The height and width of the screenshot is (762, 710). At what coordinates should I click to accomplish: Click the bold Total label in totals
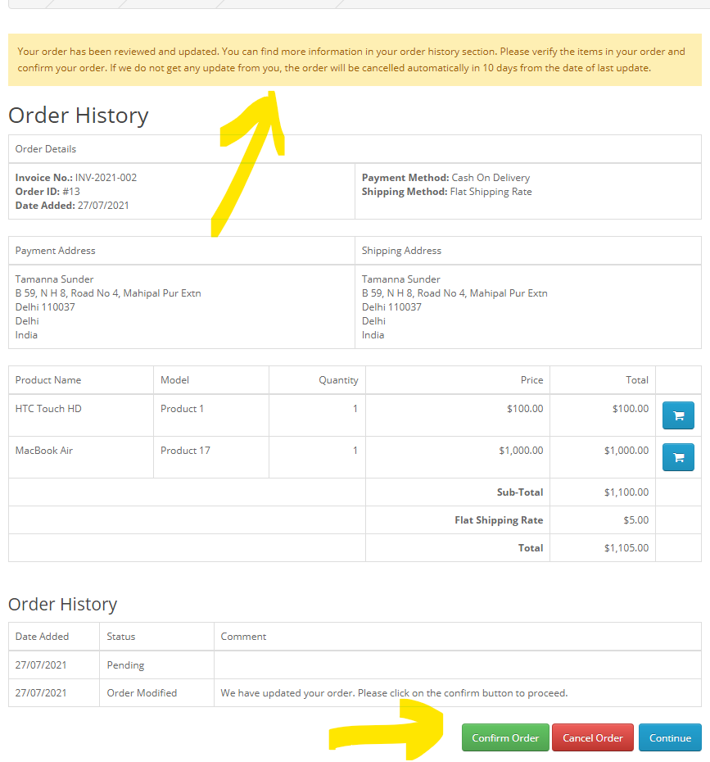coord(531,547)
